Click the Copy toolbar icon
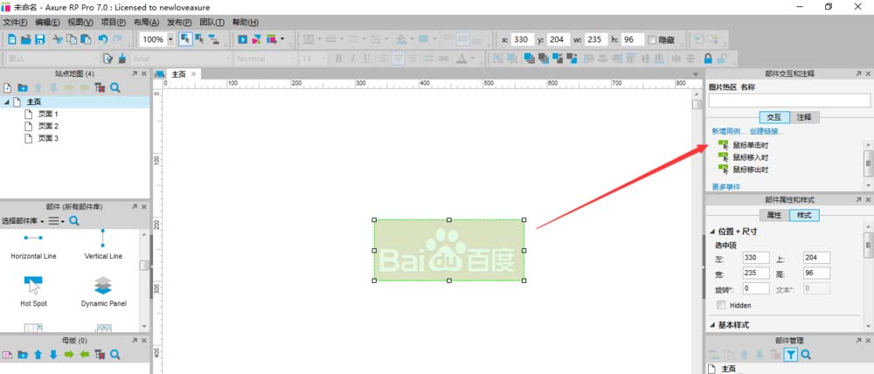The image size is (874, 374). click(x=72, y=39)
